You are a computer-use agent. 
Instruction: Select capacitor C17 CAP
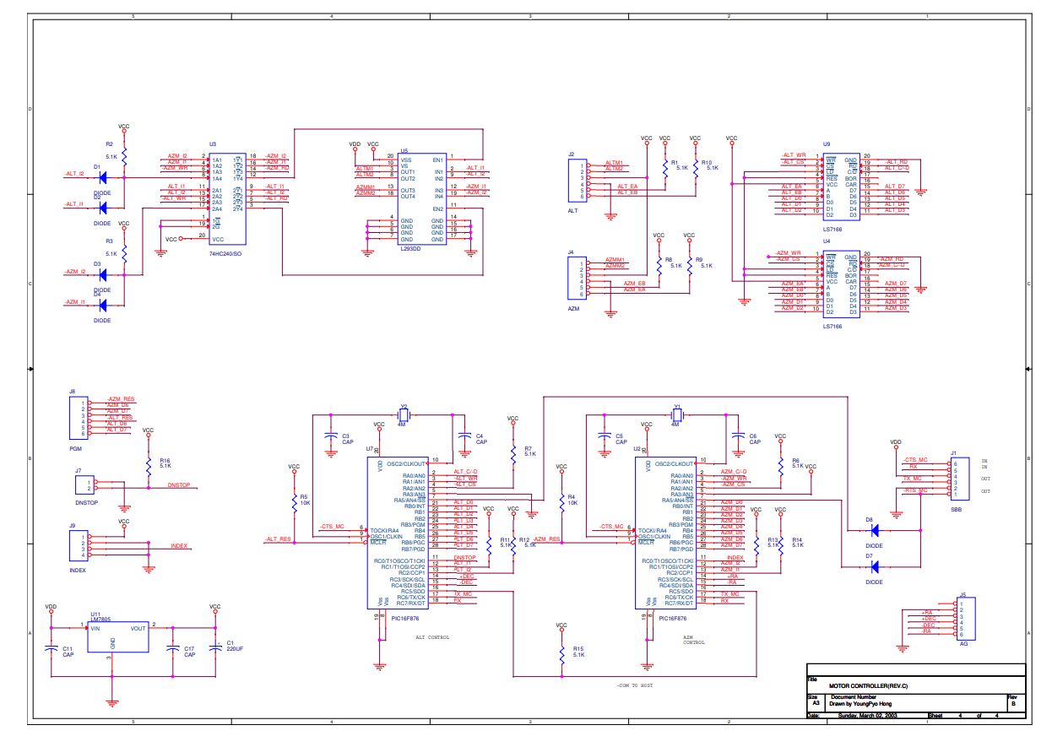[173, 649]
